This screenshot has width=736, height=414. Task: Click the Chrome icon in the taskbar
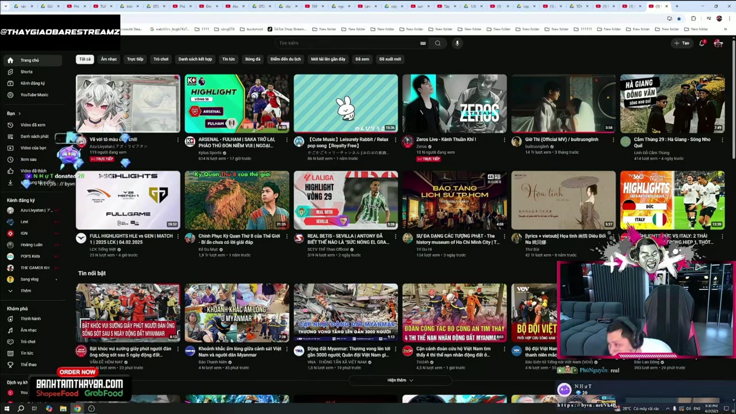(77, 408)
